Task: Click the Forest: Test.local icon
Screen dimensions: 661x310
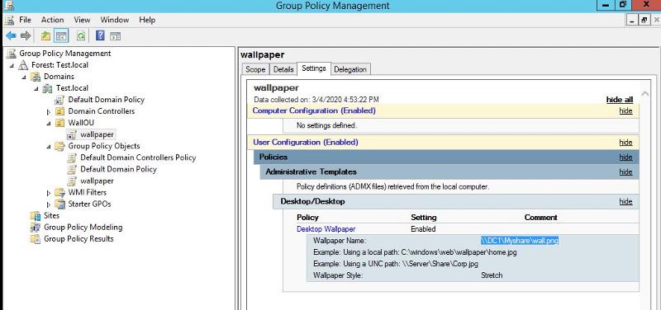Action: tap(24, 65)
